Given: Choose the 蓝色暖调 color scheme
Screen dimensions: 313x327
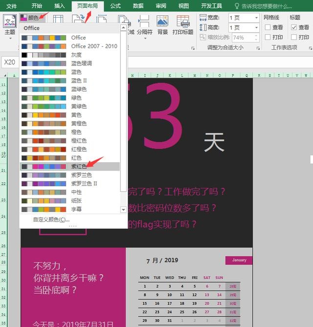Looking at the screenshot, I should coord(70,64).
